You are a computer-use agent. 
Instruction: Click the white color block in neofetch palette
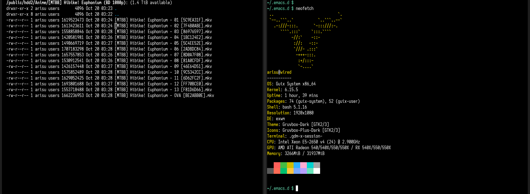(317, 171)
